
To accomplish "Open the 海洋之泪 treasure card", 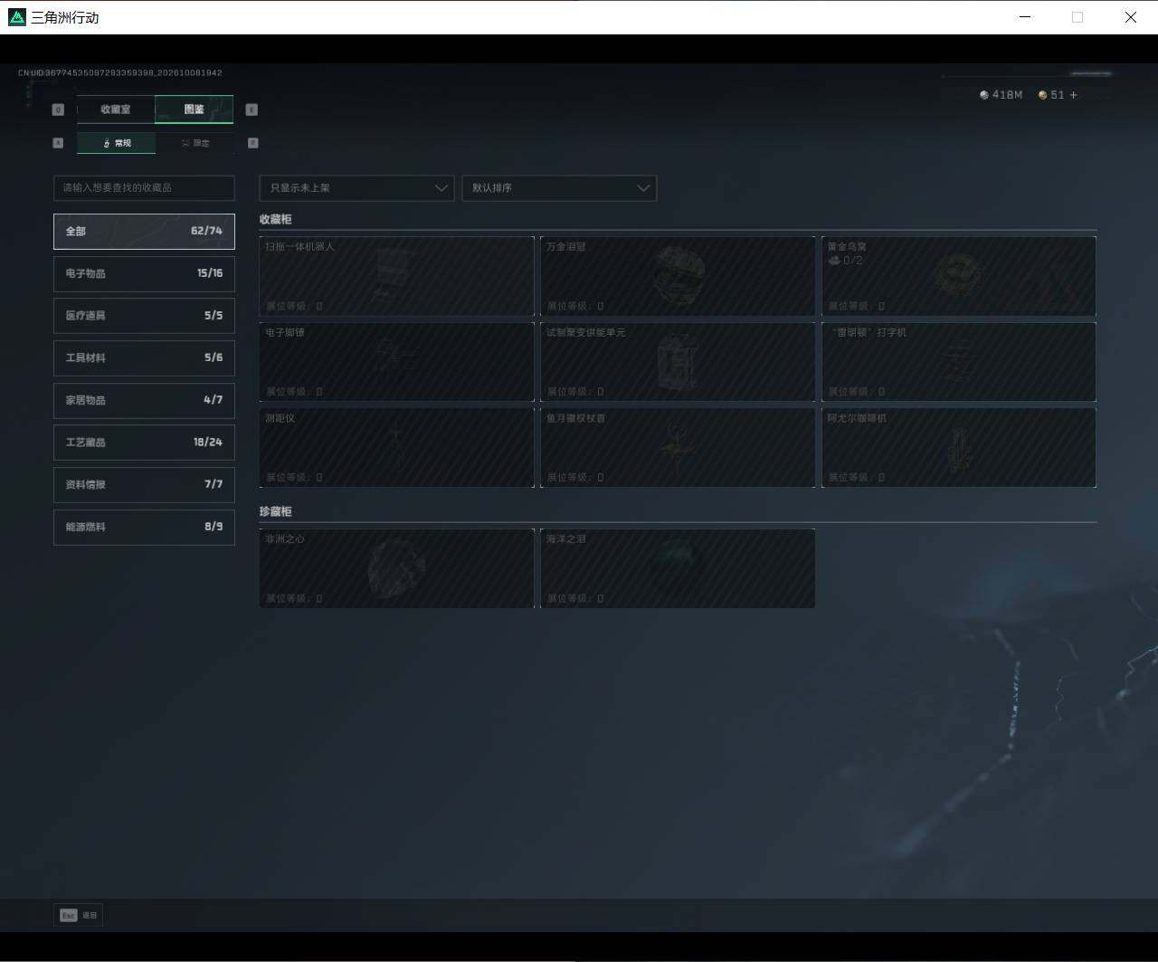I will 678,568.
